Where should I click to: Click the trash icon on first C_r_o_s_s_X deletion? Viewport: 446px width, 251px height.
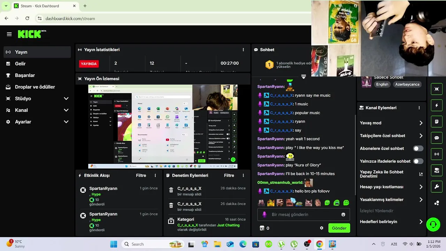point(171,190)
